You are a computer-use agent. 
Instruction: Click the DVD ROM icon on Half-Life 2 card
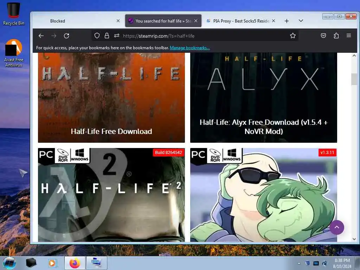pos(63,155)
